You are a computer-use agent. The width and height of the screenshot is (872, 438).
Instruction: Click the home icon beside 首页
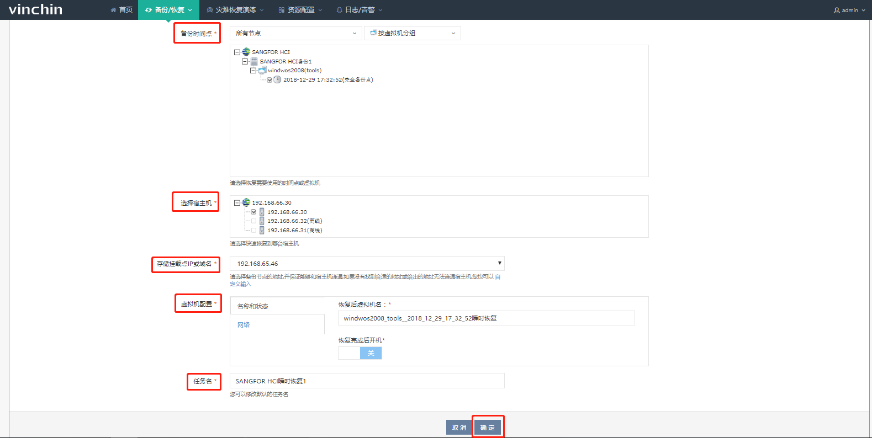click(x=114, y=10)
